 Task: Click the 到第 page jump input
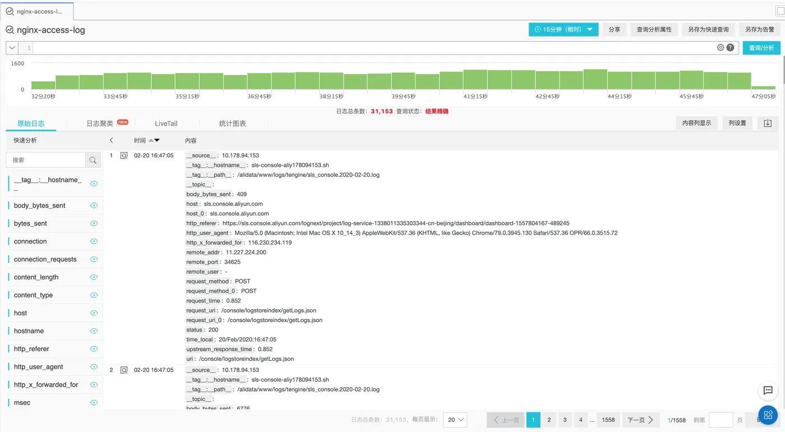[721, 420]
